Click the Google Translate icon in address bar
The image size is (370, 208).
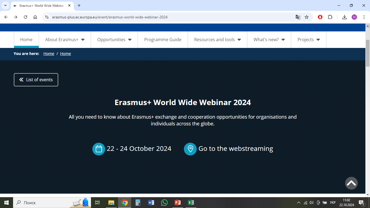click(x=298, y=17)
